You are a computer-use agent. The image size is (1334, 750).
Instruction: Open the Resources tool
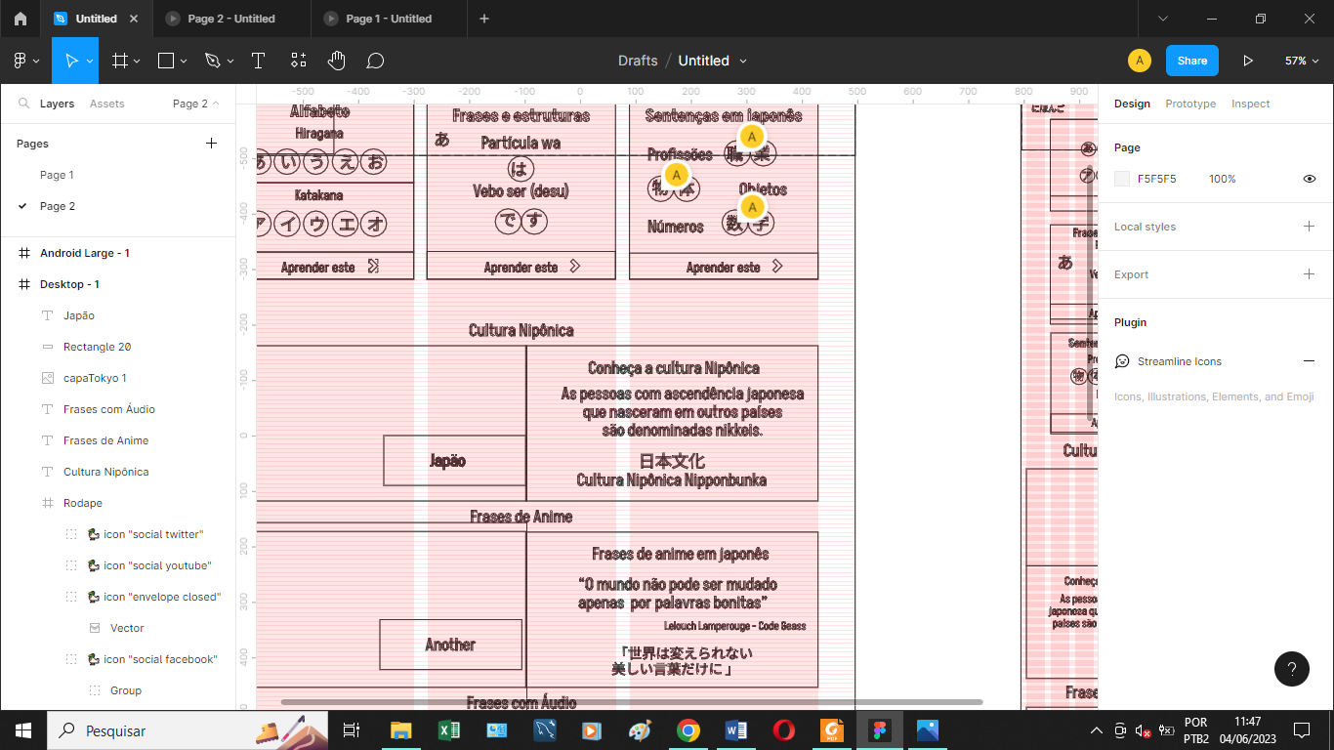[x=298, y=61]
